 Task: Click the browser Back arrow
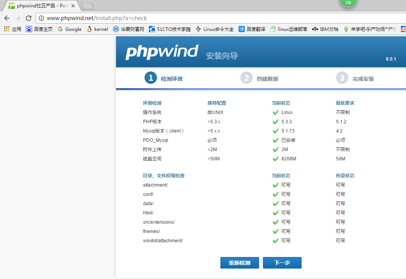click(x=7, y=18)
